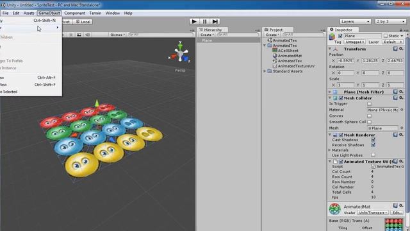
Task: Expand the Materials foldout in Mesh Renderer
Action: pos(330,150)
